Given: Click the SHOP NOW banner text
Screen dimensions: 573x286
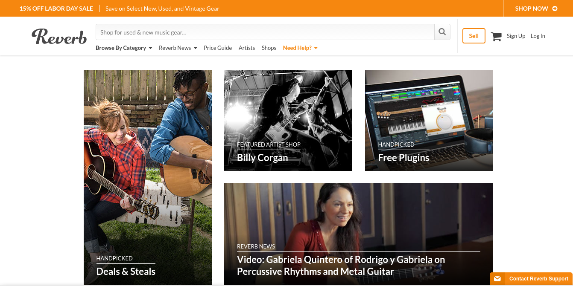Looking at the screenshot, I should coord(532,9).
